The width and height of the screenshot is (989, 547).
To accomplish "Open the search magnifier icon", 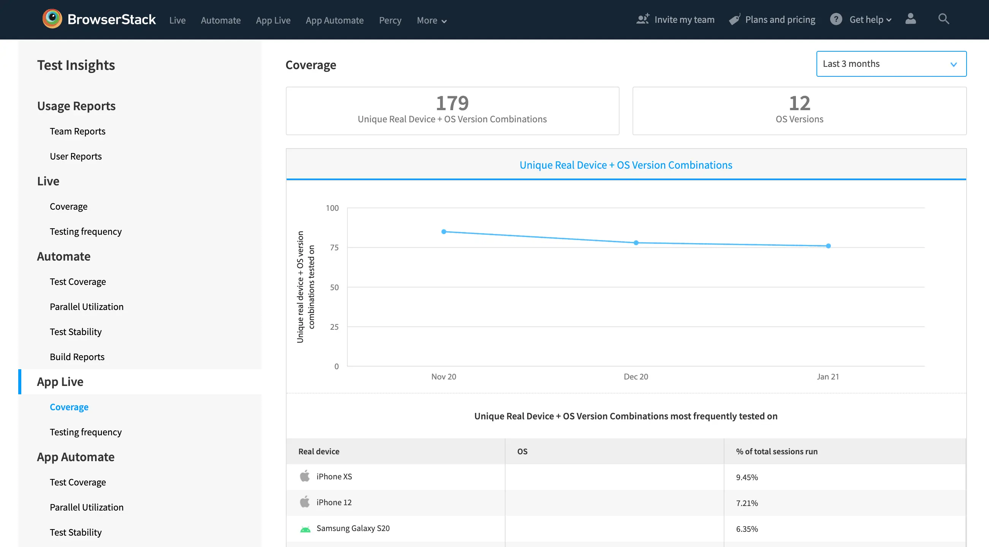I will click(943, 19).
